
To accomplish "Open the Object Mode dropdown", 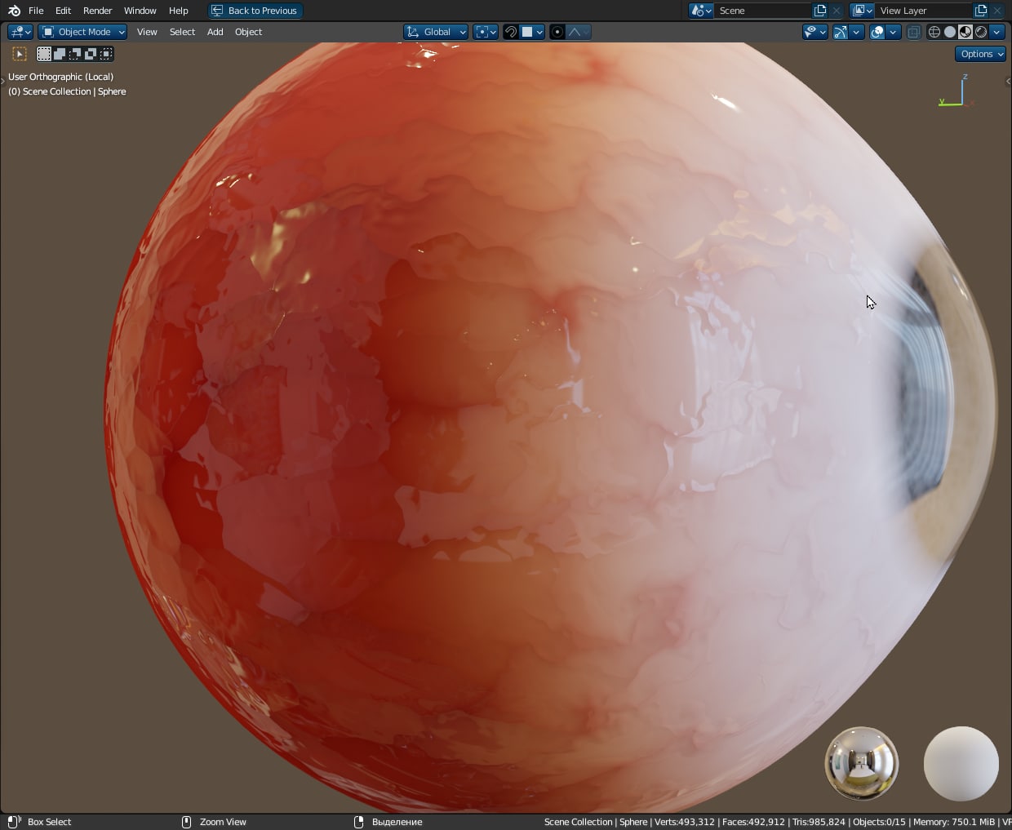I will 82,32.
